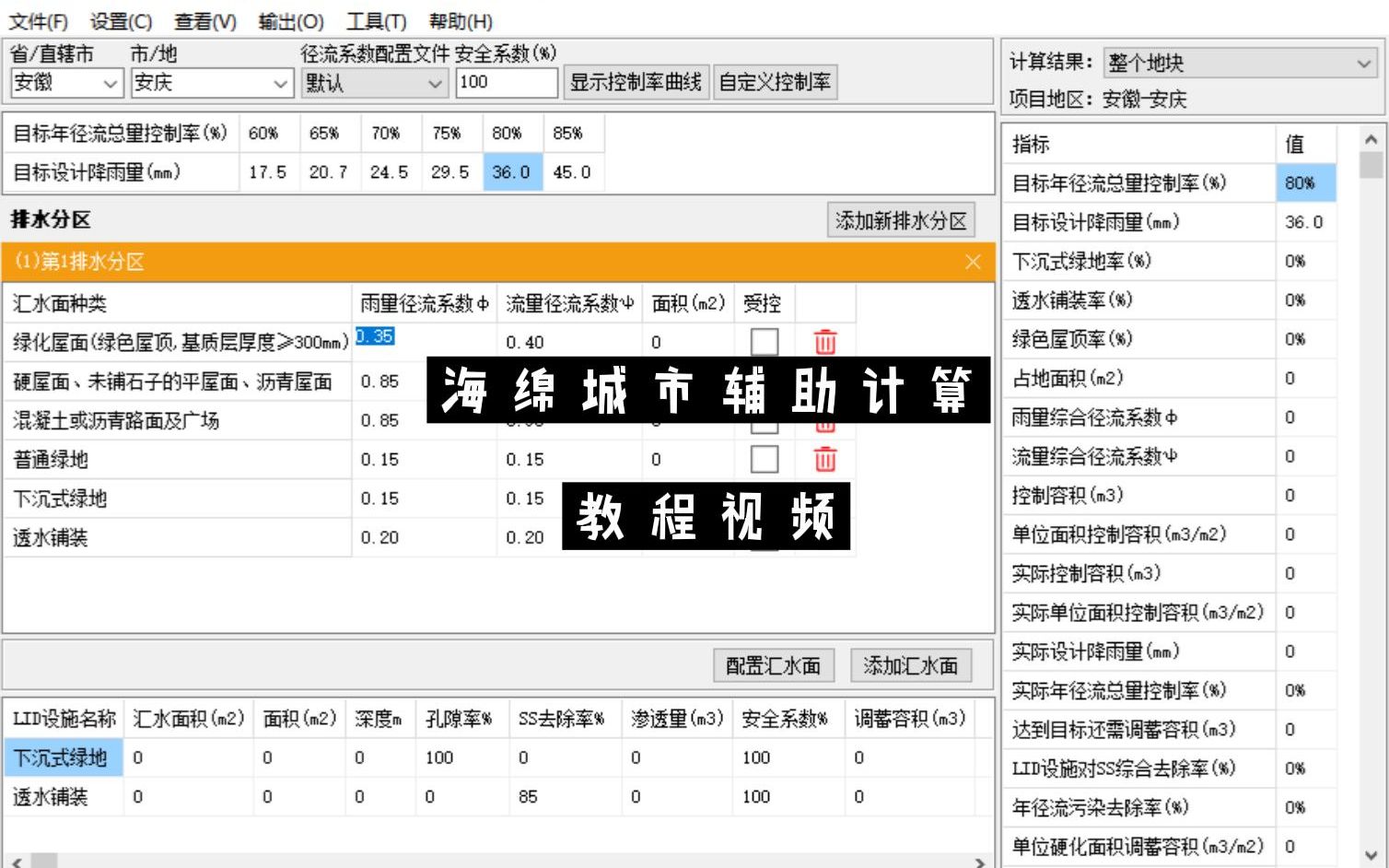
Task: Open the 帮助(H) menu
Action: click(x=461, y=21)
